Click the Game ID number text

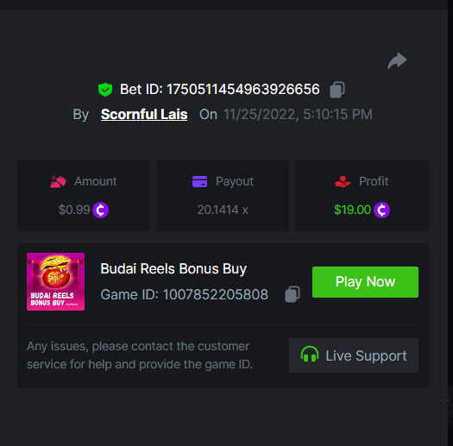click(215, 294)
